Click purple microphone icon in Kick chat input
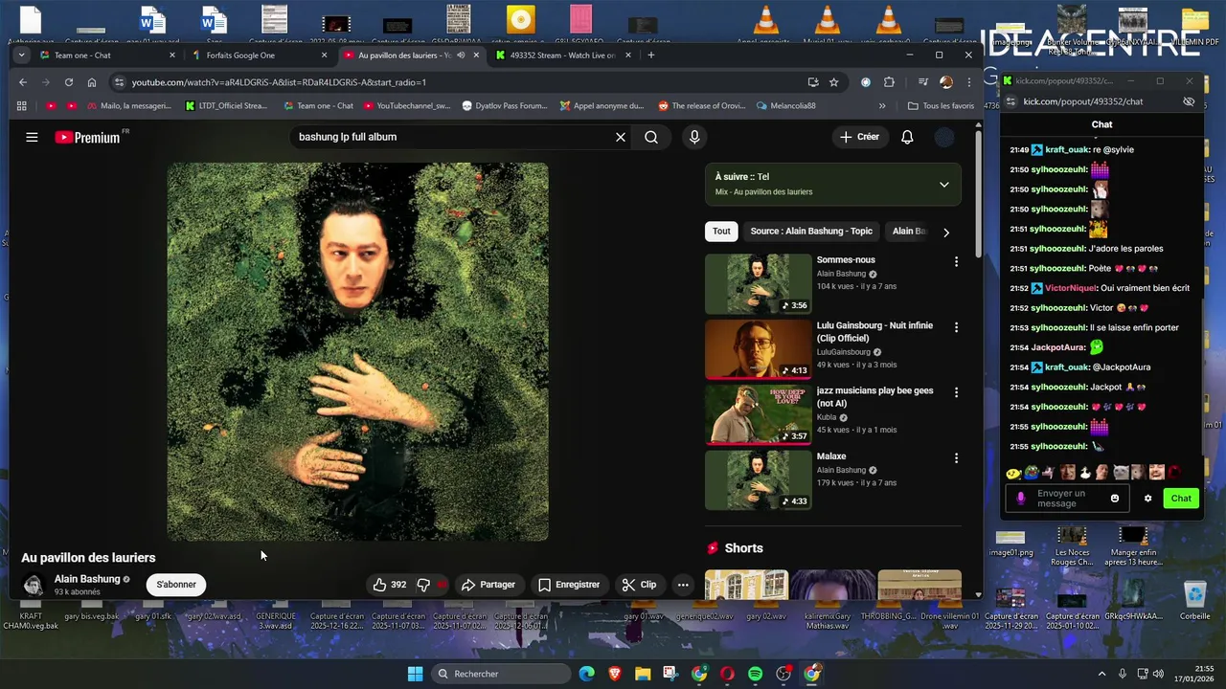 point(1021,499)
